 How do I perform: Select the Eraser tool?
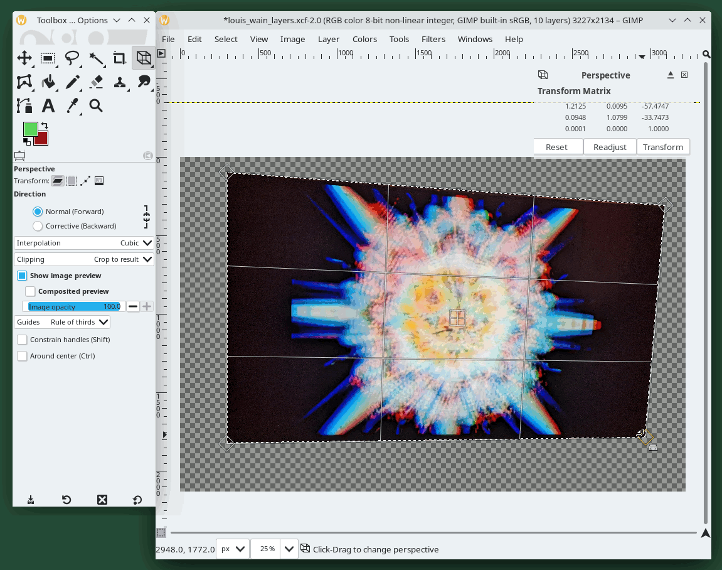(x=96, y=82)
